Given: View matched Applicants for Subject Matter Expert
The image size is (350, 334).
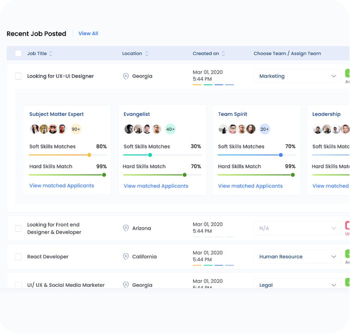Looking at the screenshot, I should (62, 186).
